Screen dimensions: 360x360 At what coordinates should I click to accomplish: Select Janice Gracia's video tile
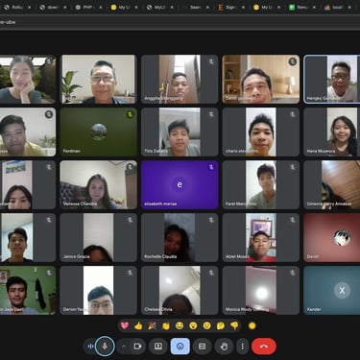click(98, 238)
